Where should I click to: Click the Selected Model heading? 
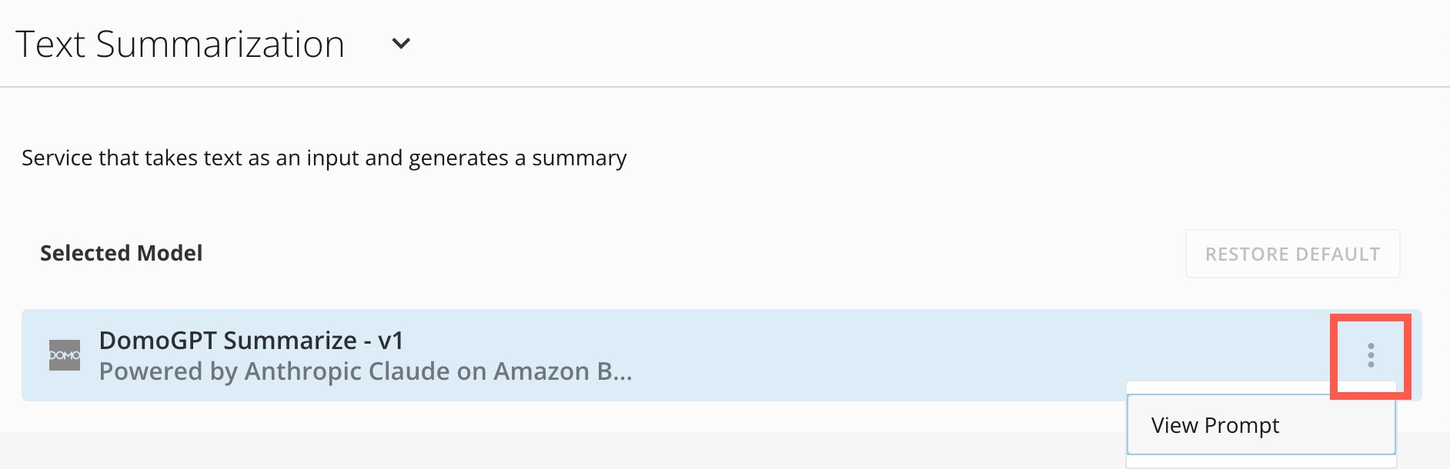click(x=121, y=253)
